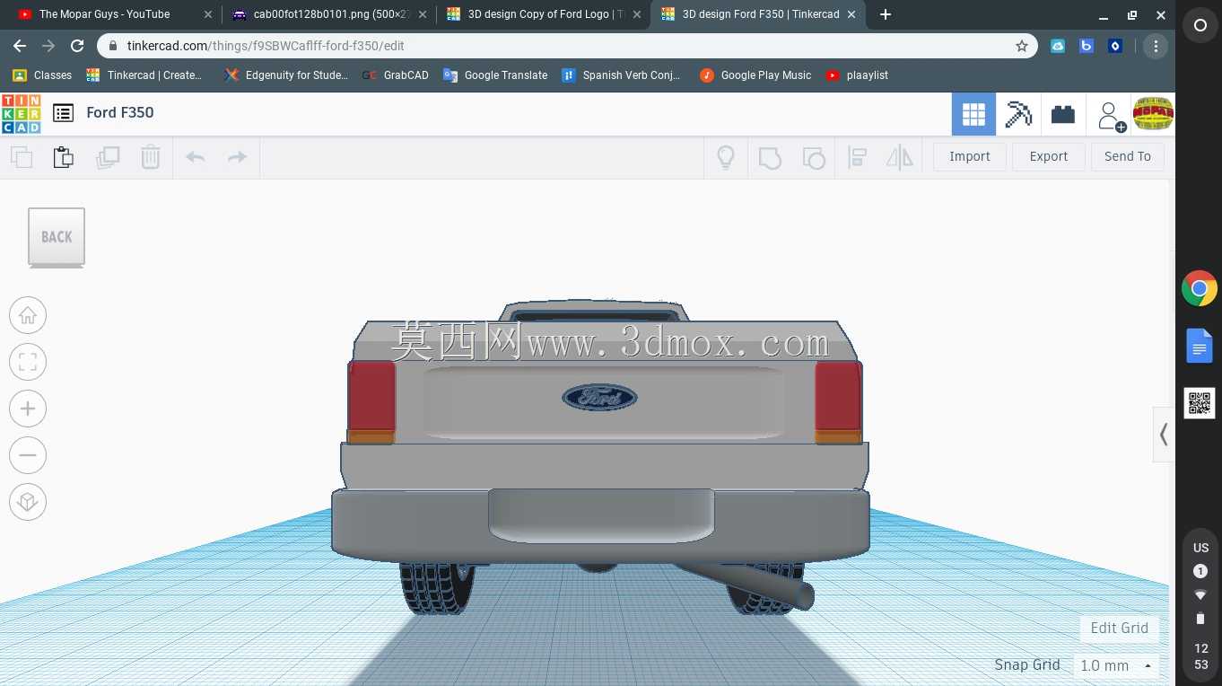Click the Copy tool icon
The width and height of the screenshot is (1222, 686).
[x=22, y=157]
